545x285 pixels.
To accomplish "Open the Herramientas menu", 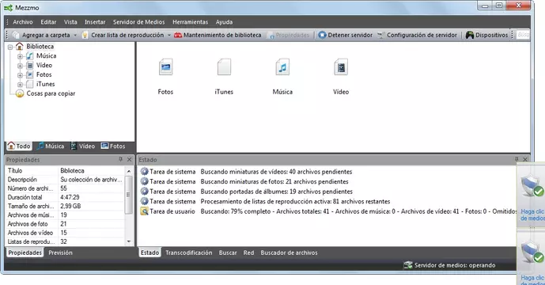I will click(x=190, y=22).
